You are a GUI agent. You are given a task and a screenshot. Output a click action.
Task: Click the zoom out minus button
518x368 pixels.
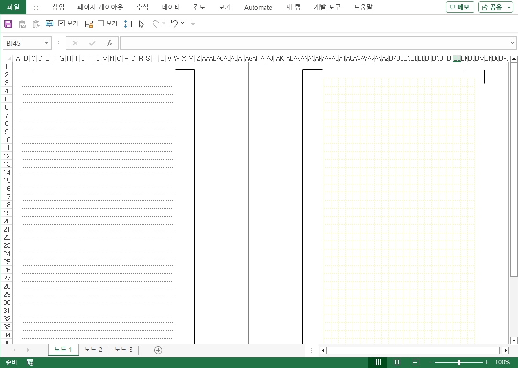tap(430, 362)
